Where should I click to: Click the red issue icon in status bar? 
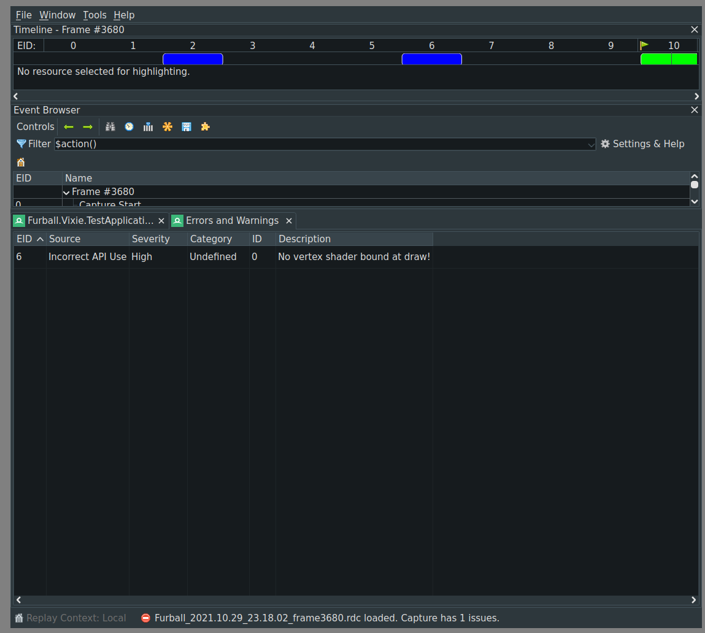click(145, 618)
